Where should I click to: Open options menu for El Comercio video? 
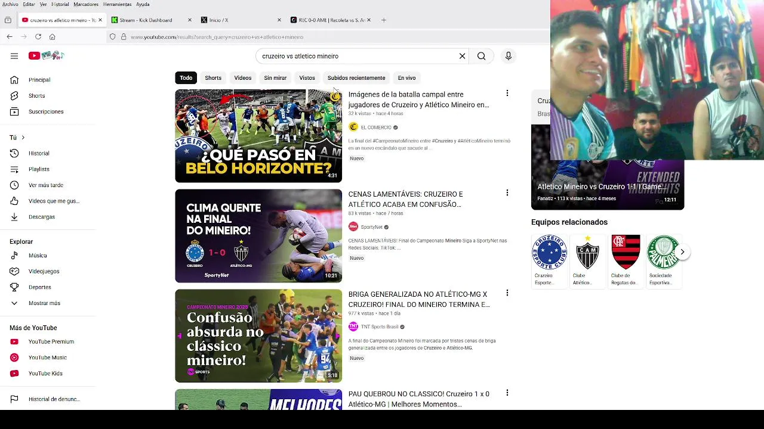507,94
